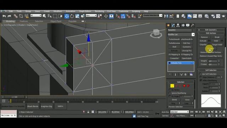This screenshot has height=128, width=227.
Task: Open the reference coordinate system View dropdown
Action: click(91, 15)
